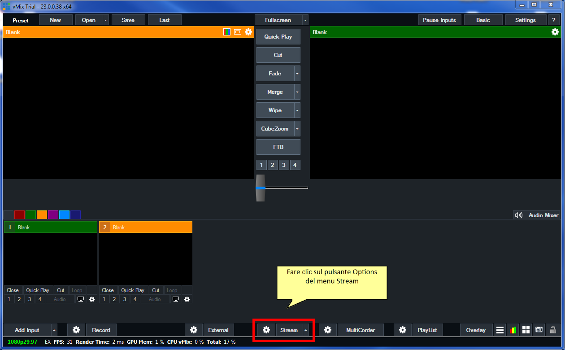Click Save preset button
This screenshot has width=565, height=350.
click(128, 20)
